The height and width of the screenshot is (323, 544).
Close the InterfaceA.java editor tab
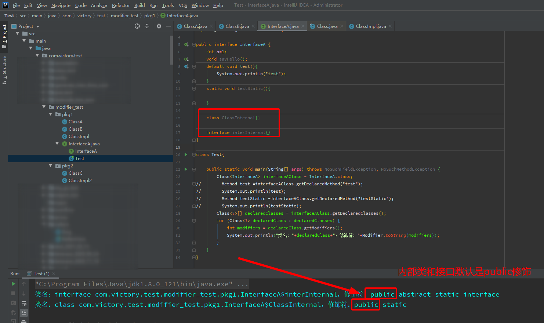[x=303, y=26]
